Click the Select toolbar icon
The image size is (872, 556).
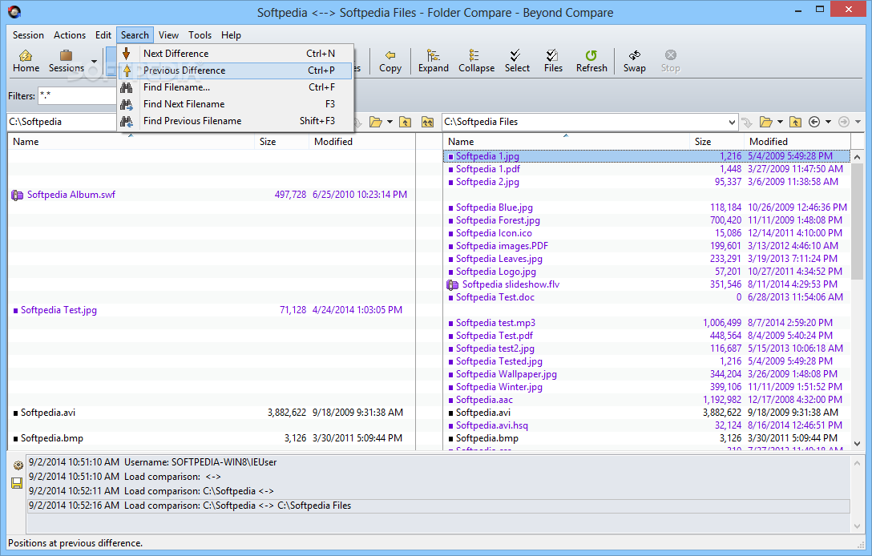515,55
